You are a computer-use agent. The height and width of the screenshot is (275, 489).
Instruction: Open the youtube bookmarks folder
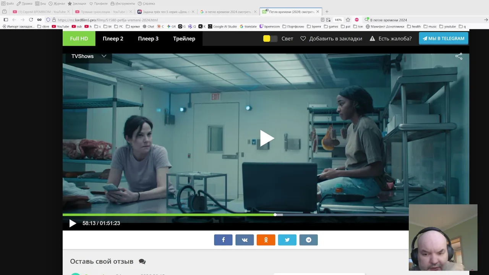click(447, 27)
